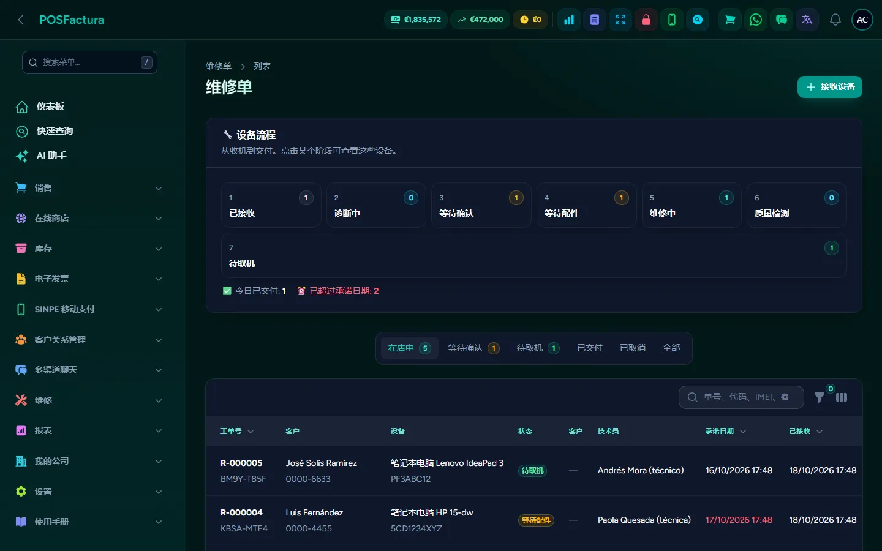This screenshot has width=882, height=551.
Task: Open the AC user avatar menu
Action: point(862,20)
